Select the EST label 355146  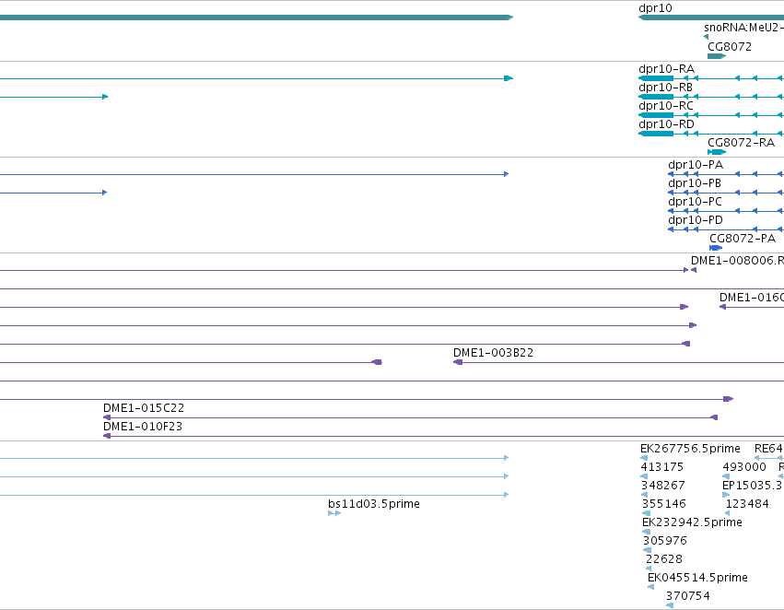664,503
